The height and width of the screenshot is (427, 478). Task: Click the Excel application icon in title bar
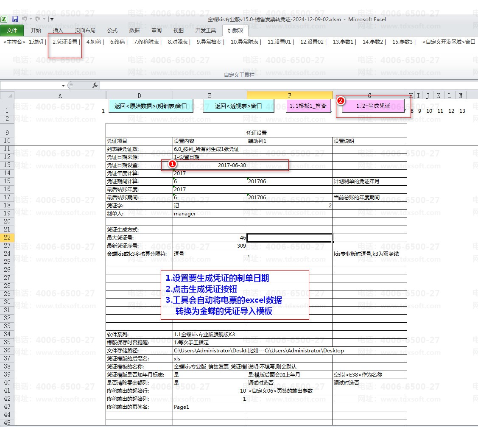4,19
